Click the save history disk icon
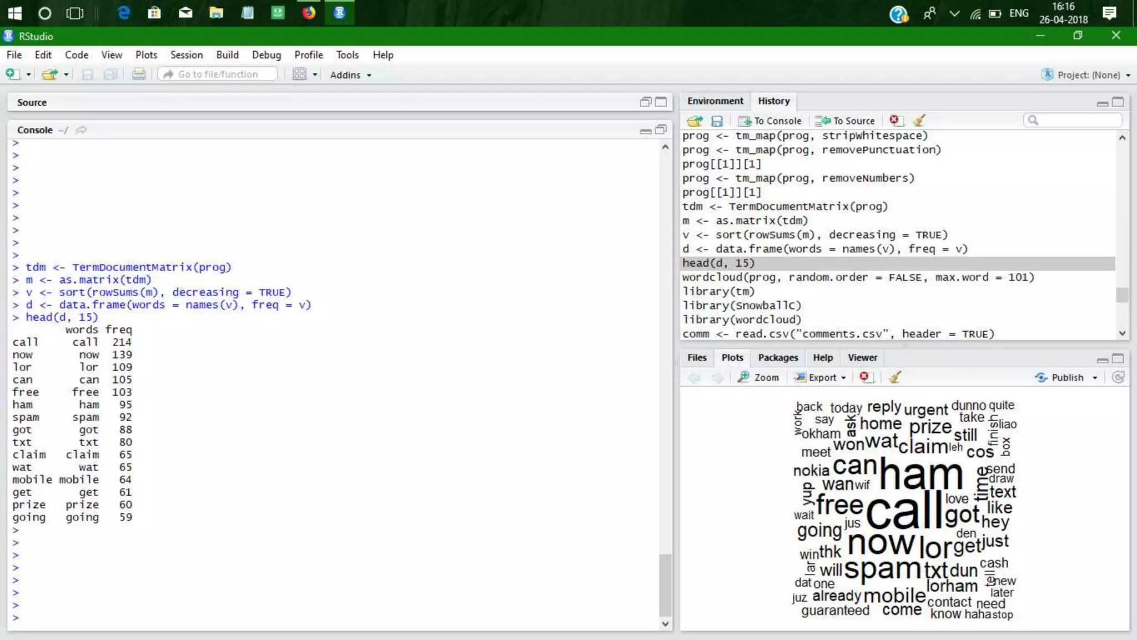 click(717, 121)
